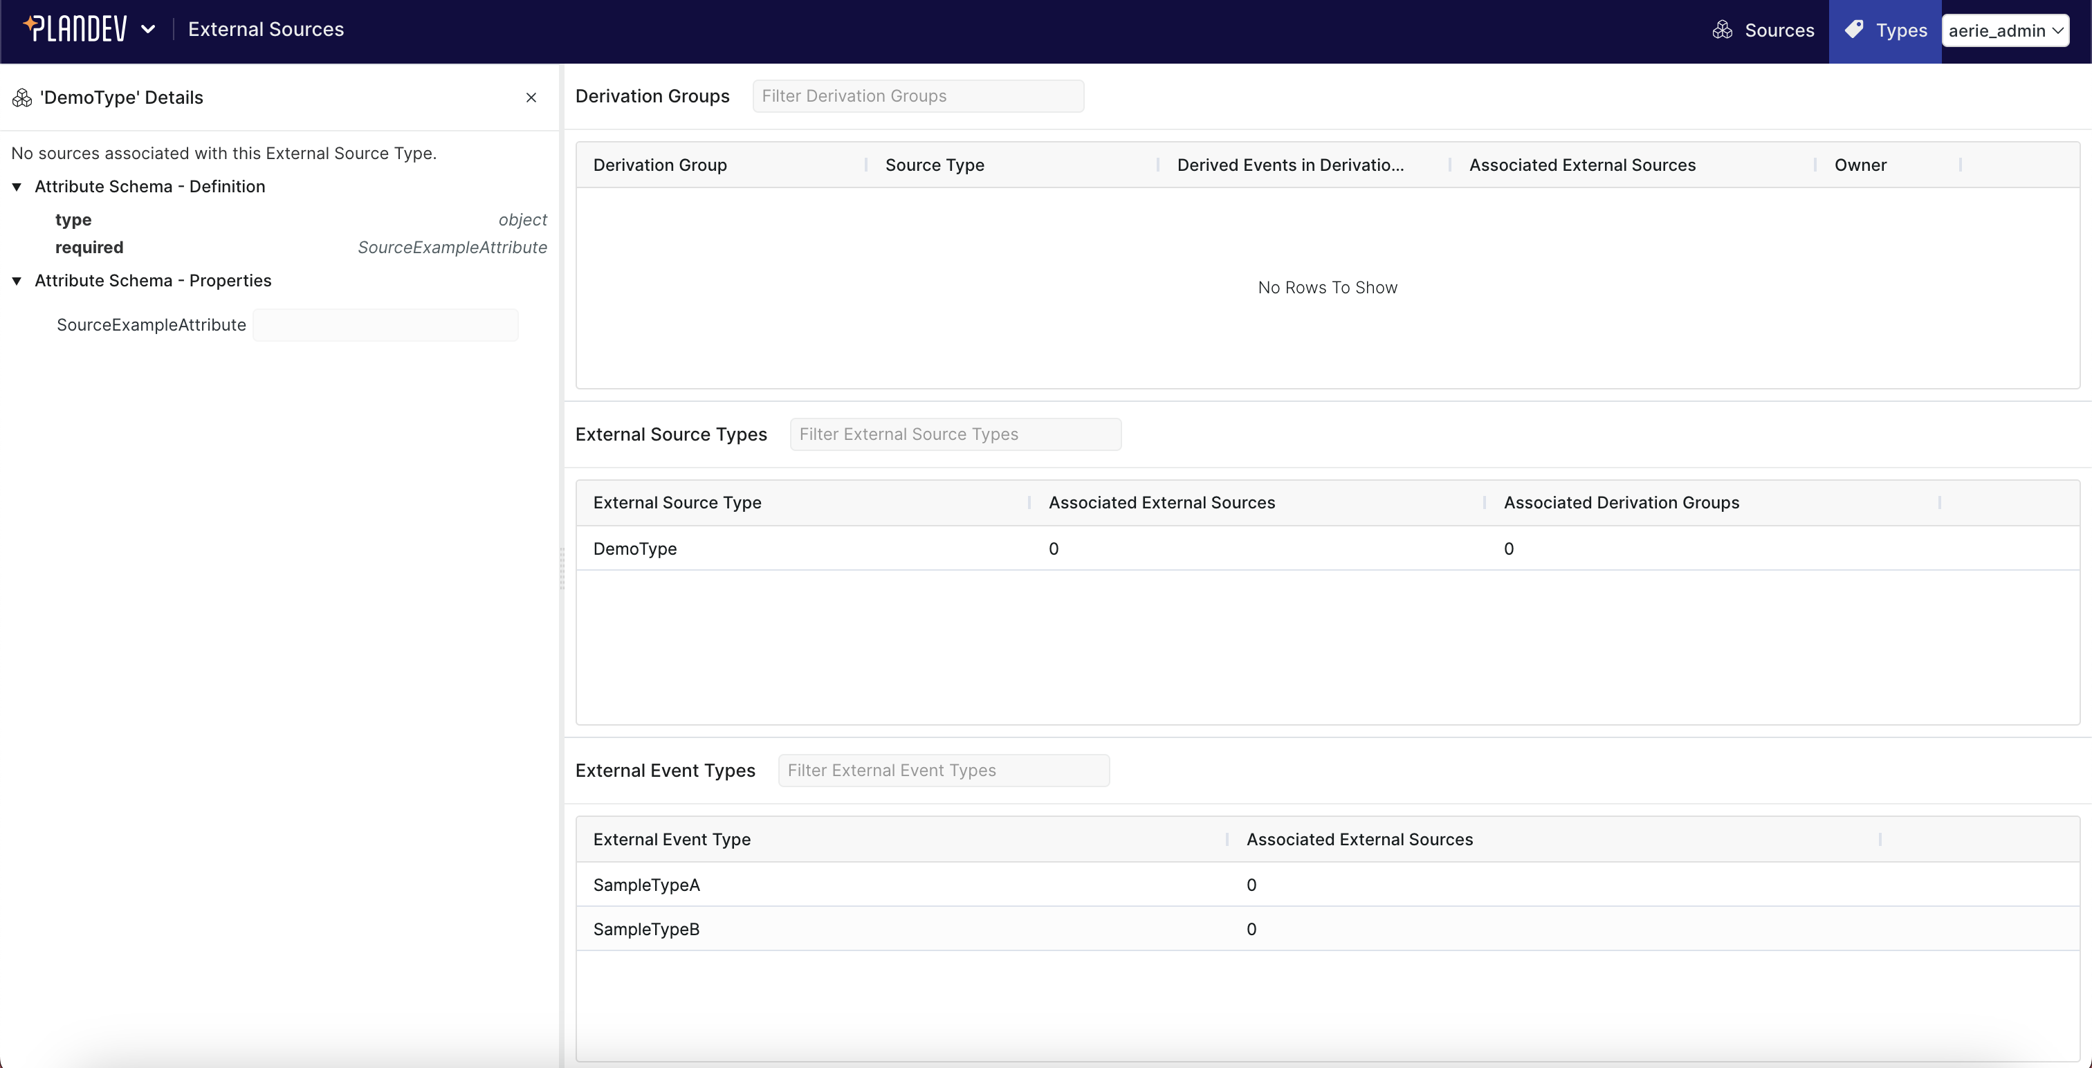Click the tag icon next to Types label
The height and width of the screenshot is (1068, 2092).
[x=1855, y=29]
